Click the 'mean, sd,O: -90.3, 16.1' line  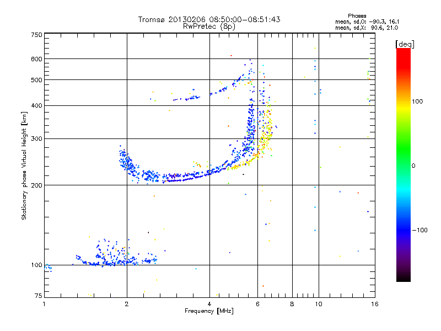point(367,22)
